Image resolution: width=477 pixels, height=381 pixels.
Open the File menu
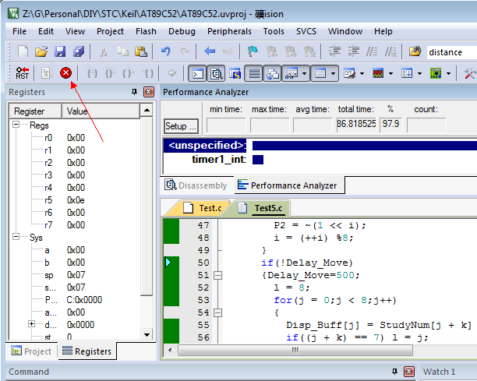(x=19, y=31)
